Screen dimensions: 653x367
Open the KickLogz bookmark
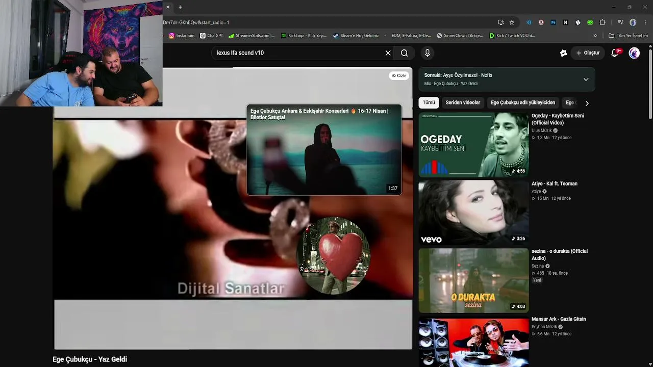click(304, 36)
